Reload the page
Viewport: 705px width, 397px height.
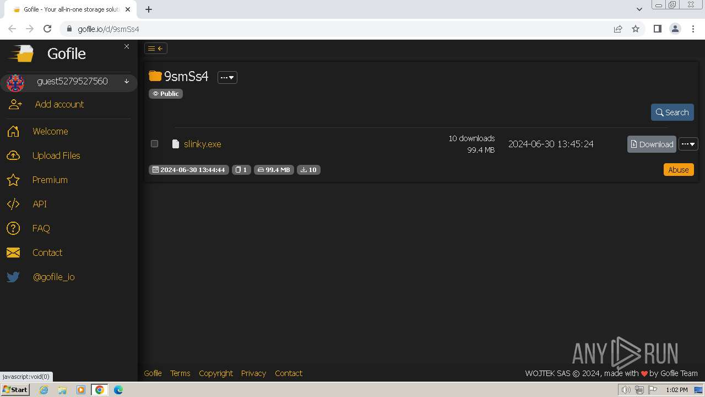(x=47, y=29)
